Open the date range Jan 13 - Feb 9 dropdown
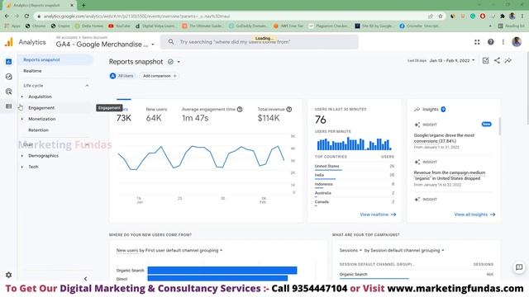Viewport: 529px width, 297px height. (x=452, y=60)
